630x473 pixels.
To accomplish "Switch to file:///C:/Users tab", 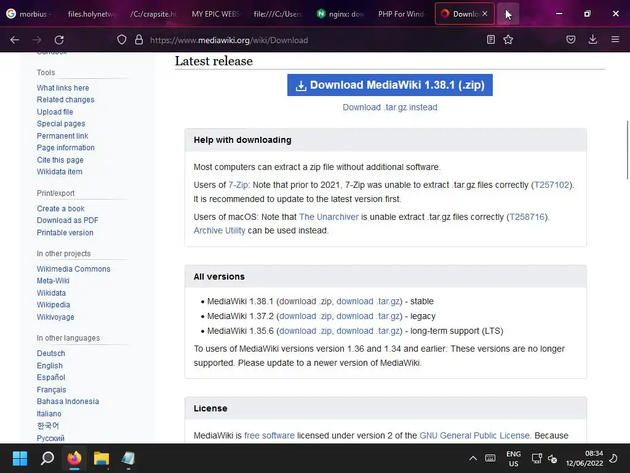I will (277, 14).
